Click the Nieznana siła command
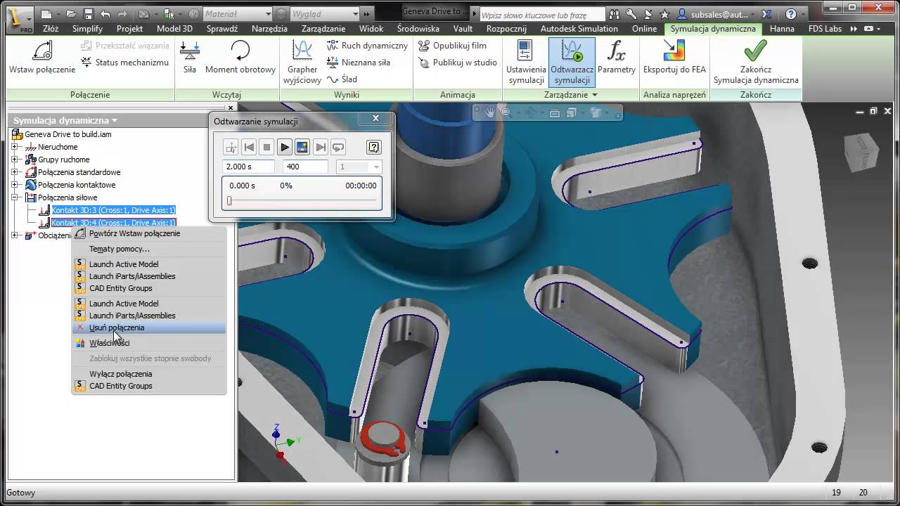Screen dimensions: 900x506 click(x=359, y=62)
